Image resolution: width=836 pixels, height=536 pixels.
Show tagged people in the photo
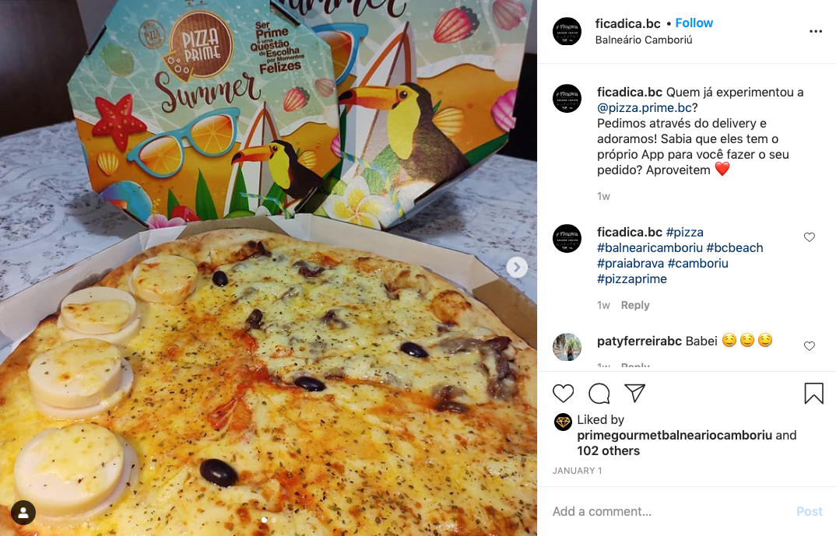pyautogui.click(x=23, y=513)
